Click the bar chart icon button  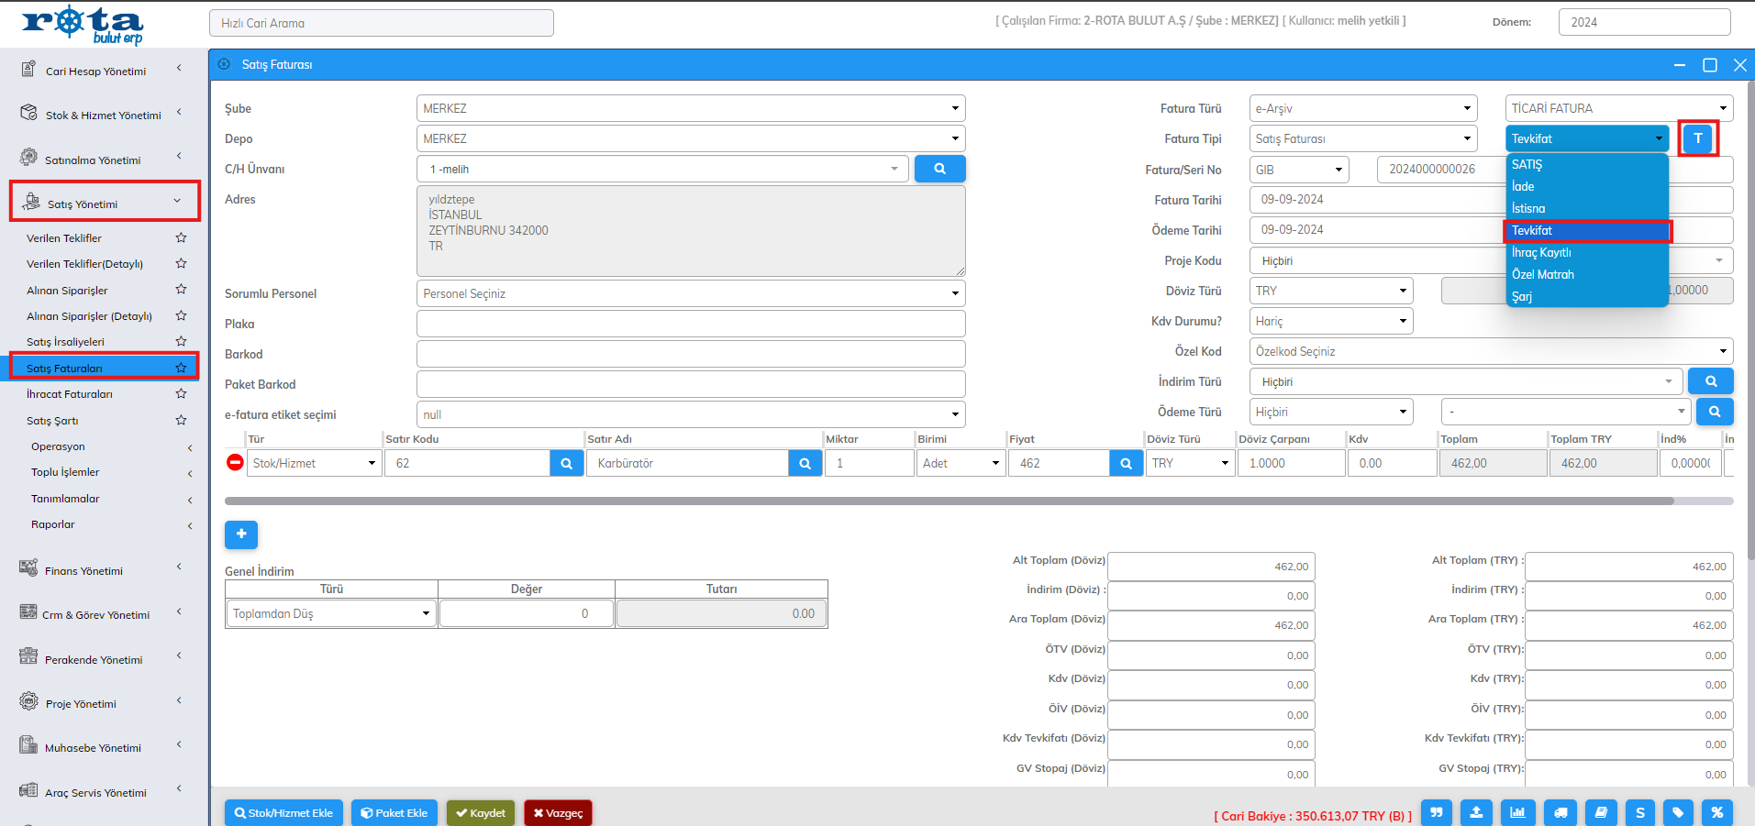[x=1517, y=812]
